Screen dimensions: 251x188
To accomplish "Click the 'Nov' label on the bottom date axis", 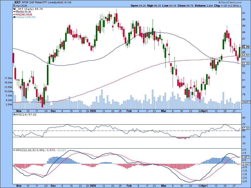I will [x=19, y=186].
